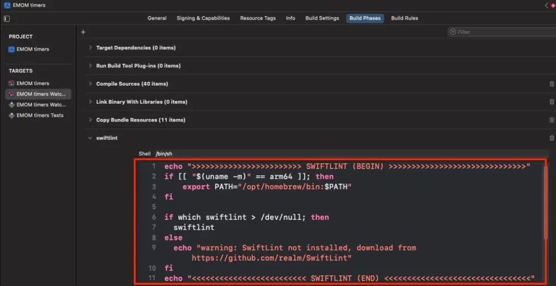Expand Target Dependencies section
The height and width of the screenshot is (286, 556).
click(x=90, y=48)
